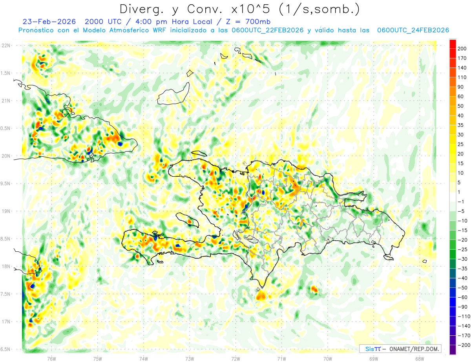Click the '21N' latitude label
The width and height of the screenshot is (471, 364).
[6, 101]
